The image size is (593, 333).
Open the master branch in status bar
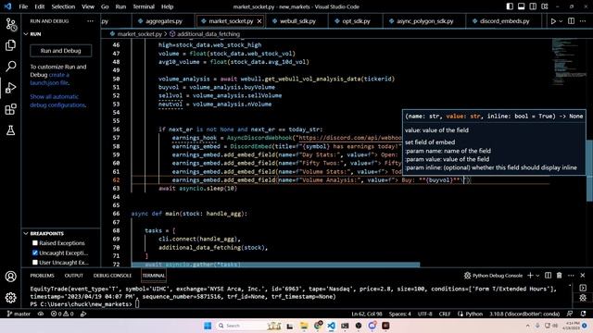[x=19, y=314]
